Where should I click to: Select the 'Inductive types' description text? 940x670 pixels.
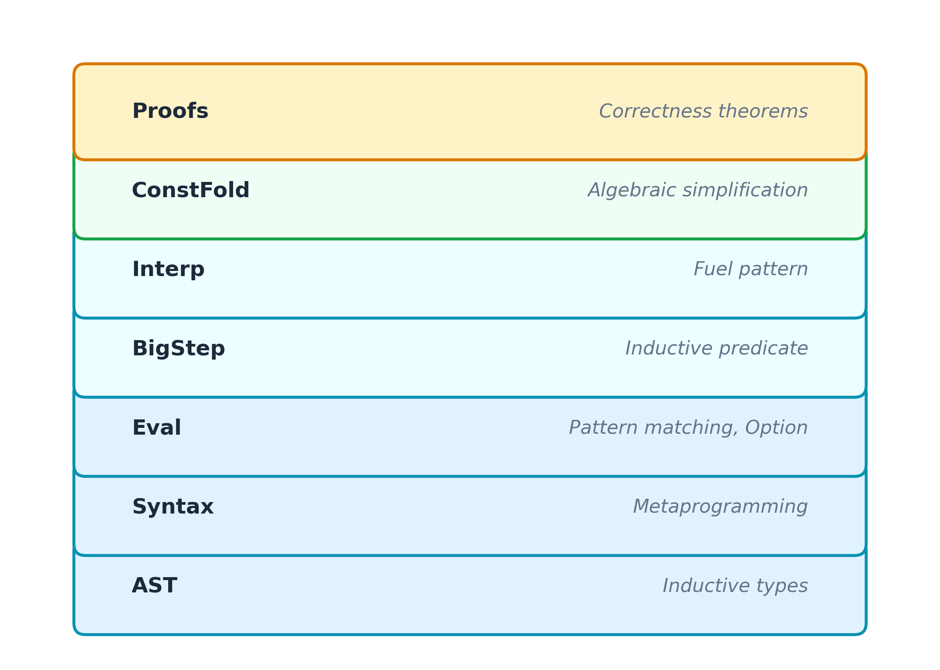point(735,586)
